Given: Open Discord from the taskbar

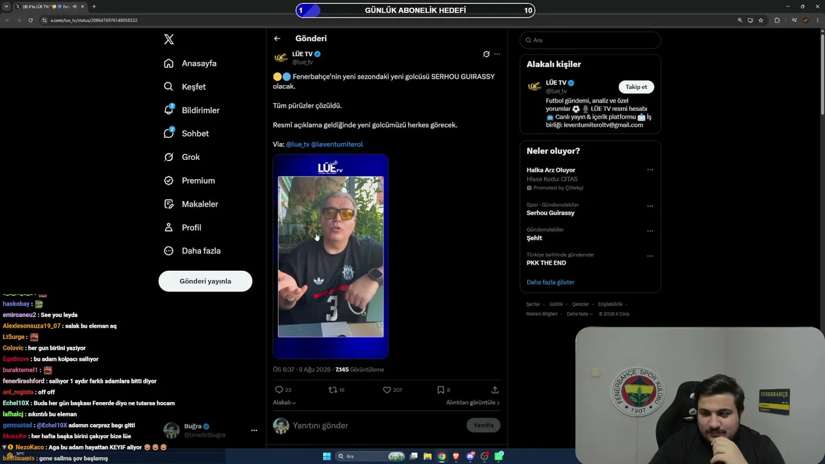Looking at the screenshot, I should click(x=471, y=456).
